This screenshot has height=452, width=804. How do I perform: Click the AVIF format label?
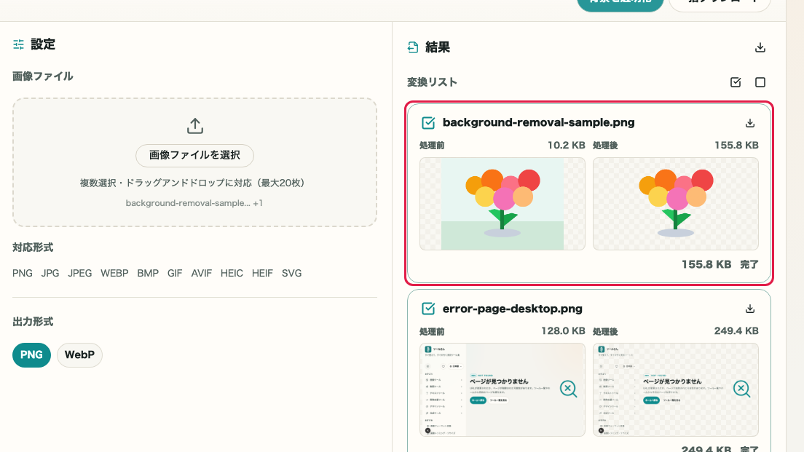click(202, 273)
